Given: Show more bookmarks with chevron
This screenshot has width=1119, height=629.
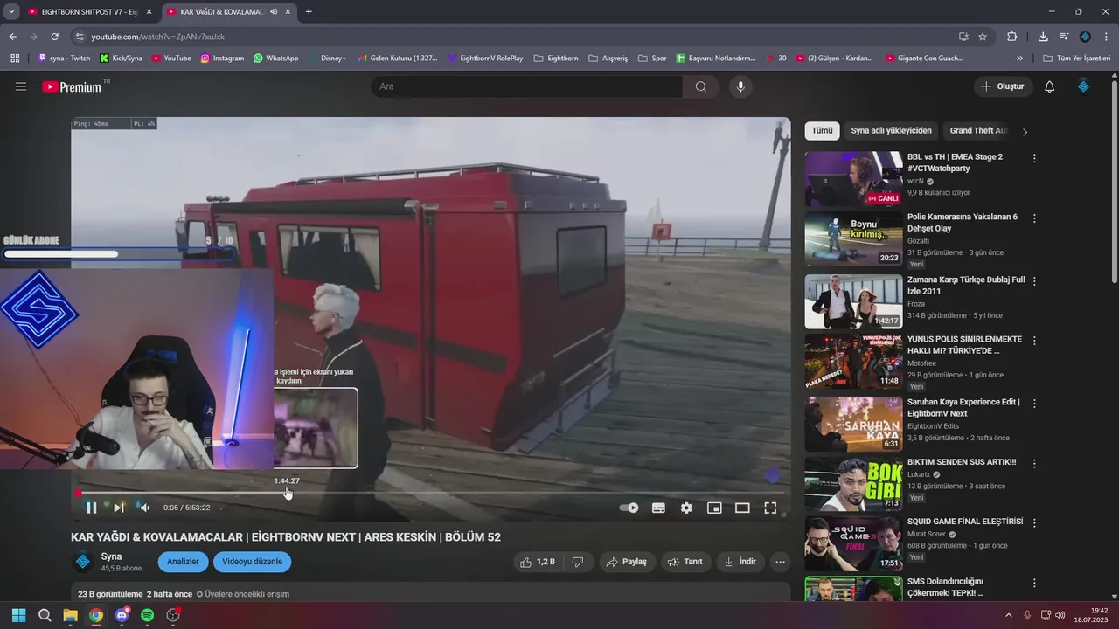Looking at the screenshot, I should (1019, 59).
